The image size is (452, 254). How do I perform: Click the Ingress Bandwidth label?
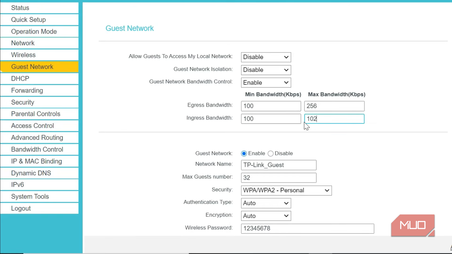coord(210,118)
